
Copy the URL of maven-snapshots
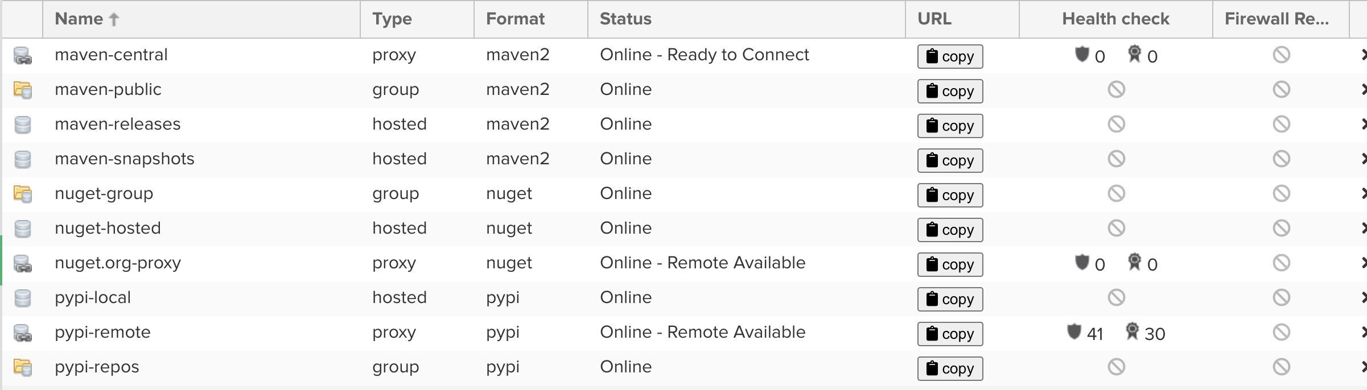click(950, 160)
